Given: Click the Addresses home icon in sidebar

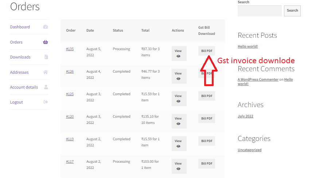Looking at the screenshot, I should [x=46, y=72].
